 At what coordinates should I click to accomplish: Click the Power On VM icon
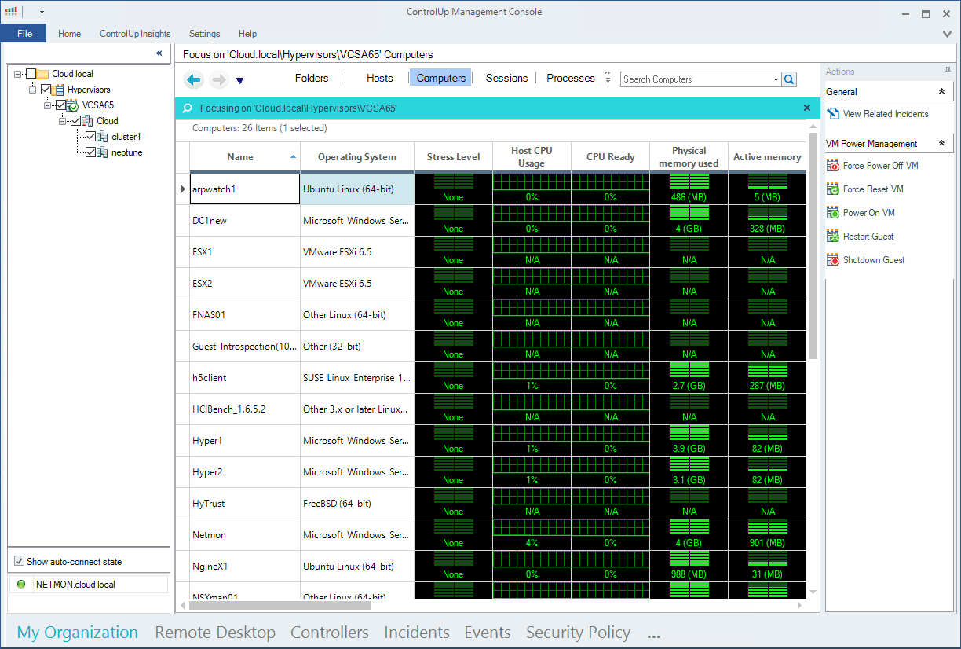click(x=833, y=213)
